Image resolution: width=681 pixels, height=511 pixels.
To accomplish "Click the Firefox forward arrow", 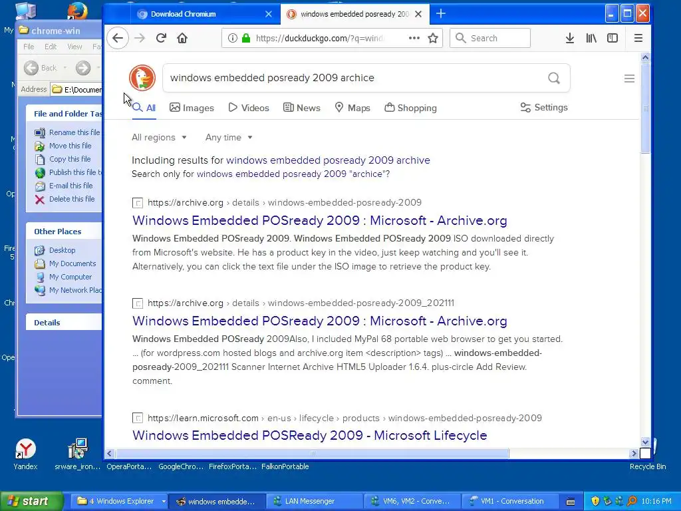I will coord(140,38).
